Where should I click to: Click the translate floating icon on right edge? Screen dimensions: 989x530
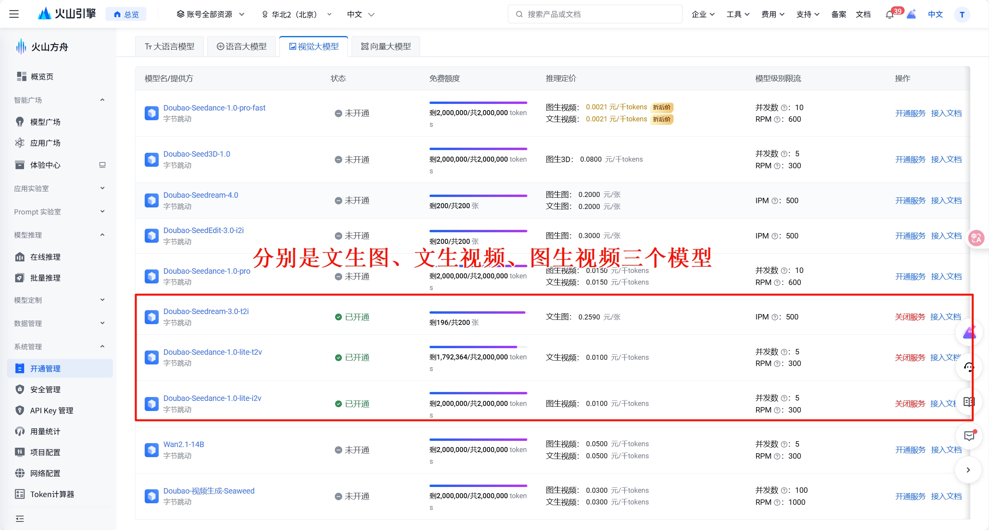tap(976, 238)
